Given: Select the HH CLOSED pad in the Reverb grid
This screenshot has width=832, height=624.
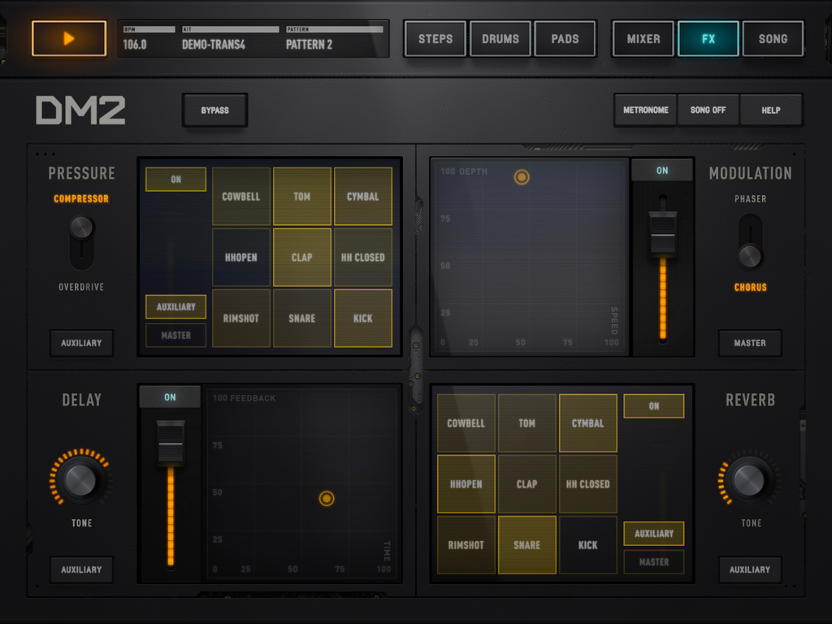Looking at the screenshot, I should point(587,483).
